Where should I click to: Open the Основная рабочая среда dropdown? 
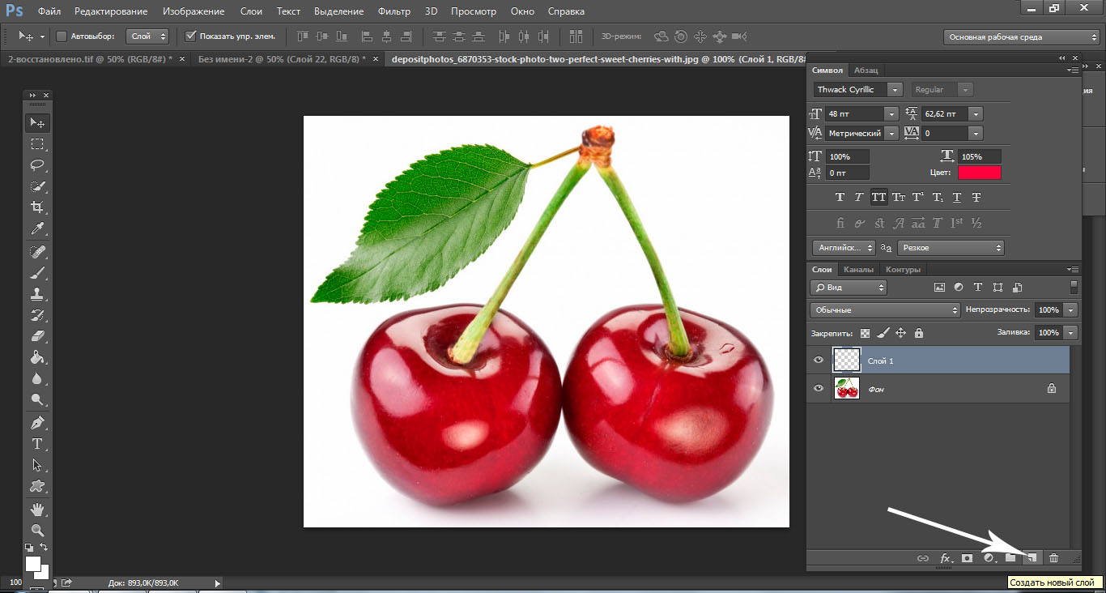tap(1021, 37)
